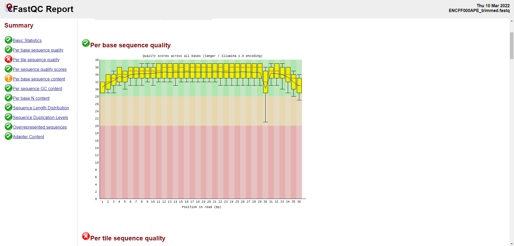
Task: Open Per sequence quality scores link
Action: point(40,70)
